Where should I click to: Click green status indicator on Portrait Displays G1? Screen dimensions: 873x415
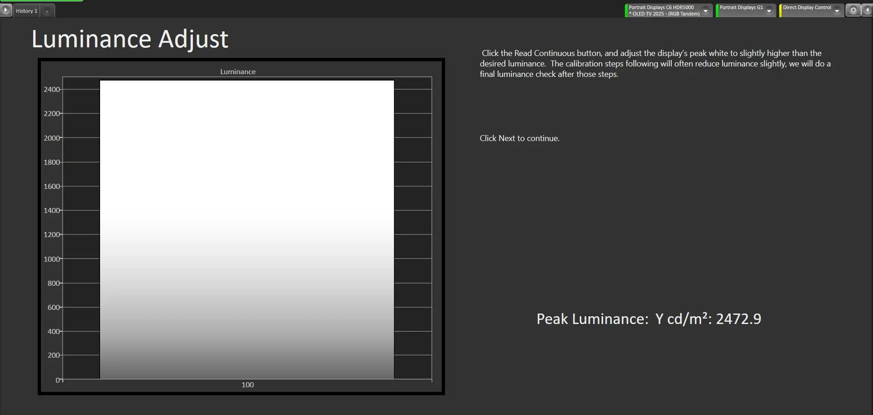[x=717, y=10]
